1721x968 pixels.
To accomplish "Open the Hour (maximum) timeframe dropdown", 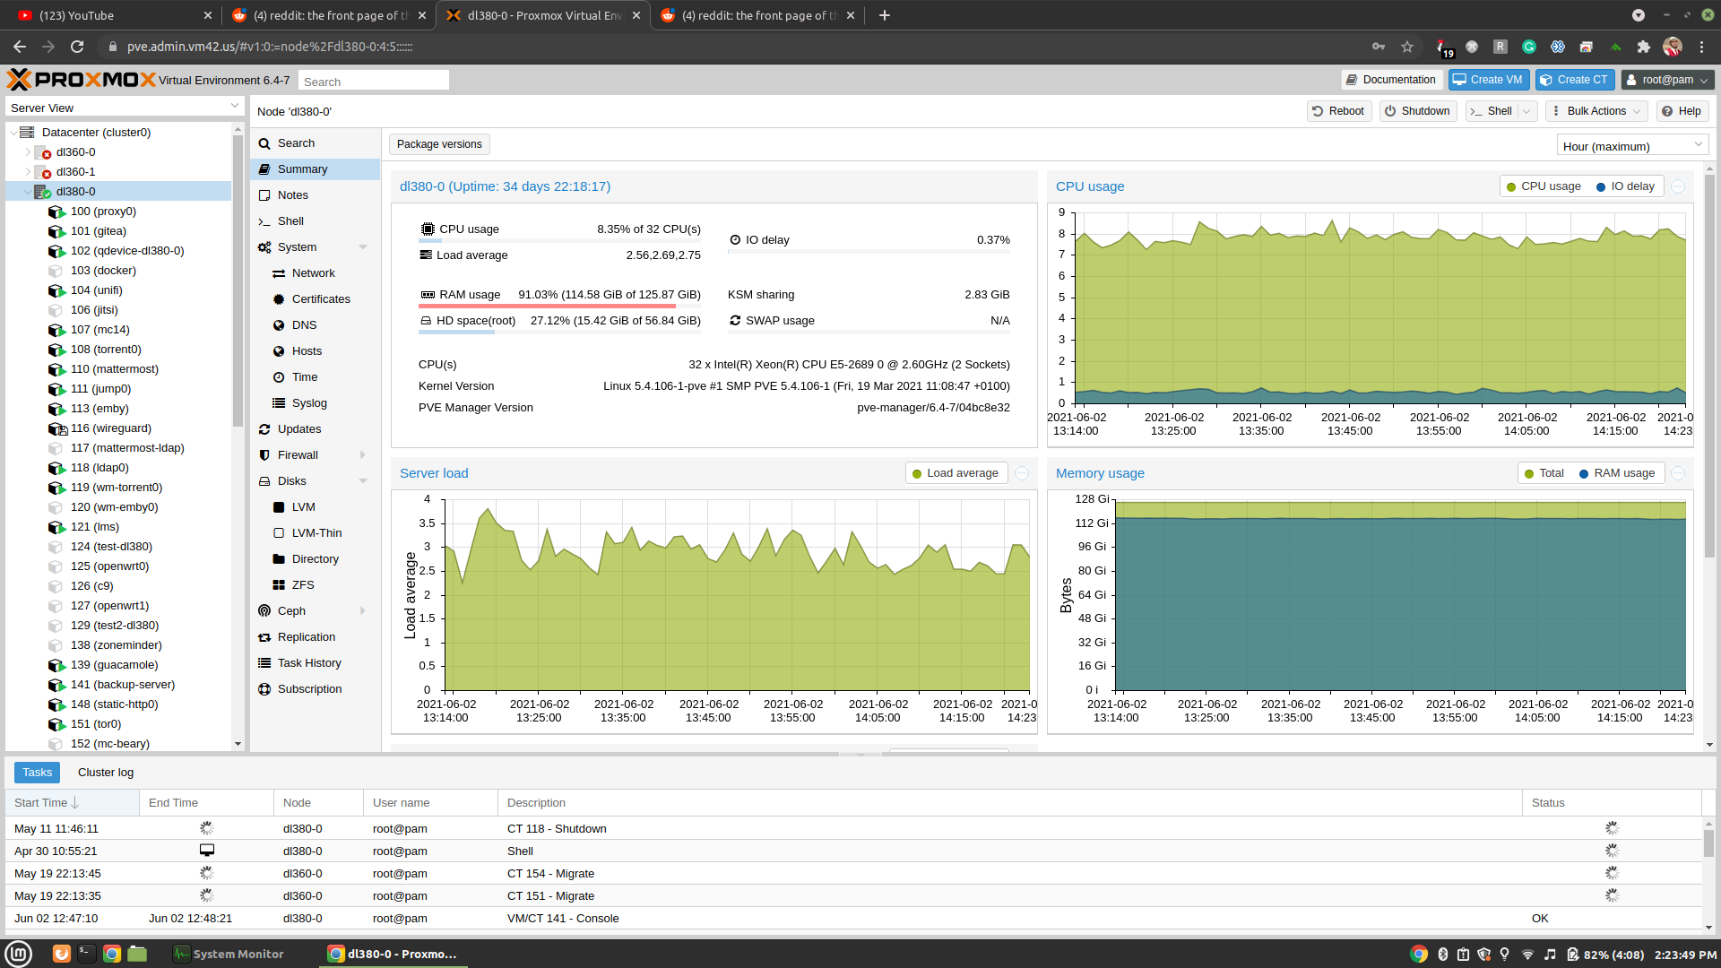I will tap(1631, 146).
